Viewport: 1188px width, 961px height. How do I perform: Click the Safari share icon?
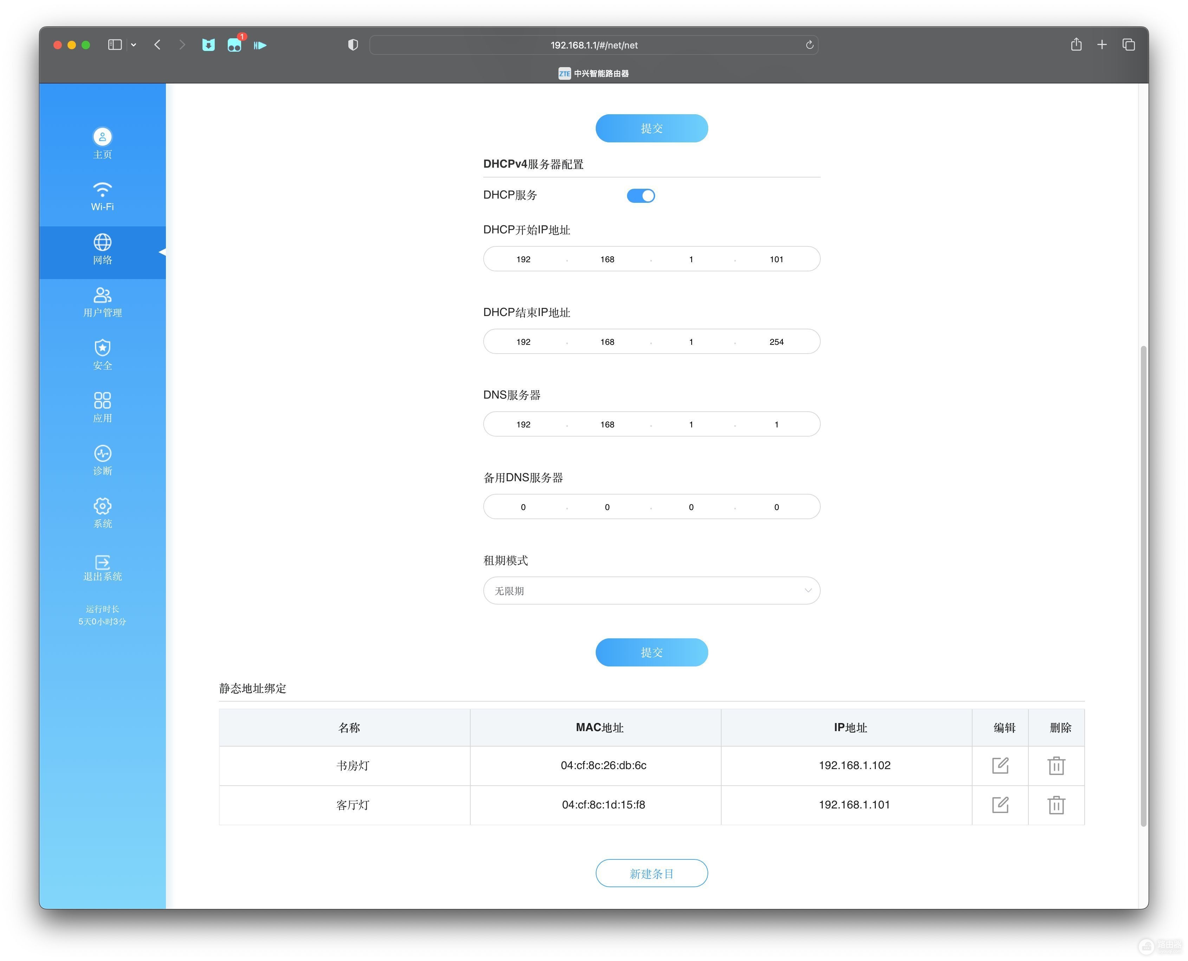tap(1076, 44)
